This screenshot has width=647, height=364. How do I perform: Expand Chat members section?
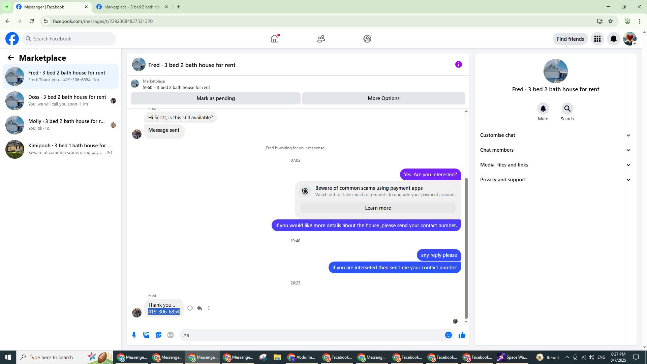[556, 150]
